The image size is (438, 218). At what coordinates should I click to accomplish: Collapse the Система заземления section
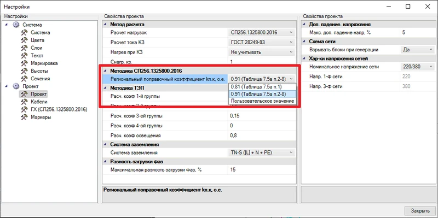tap(105, 144)
